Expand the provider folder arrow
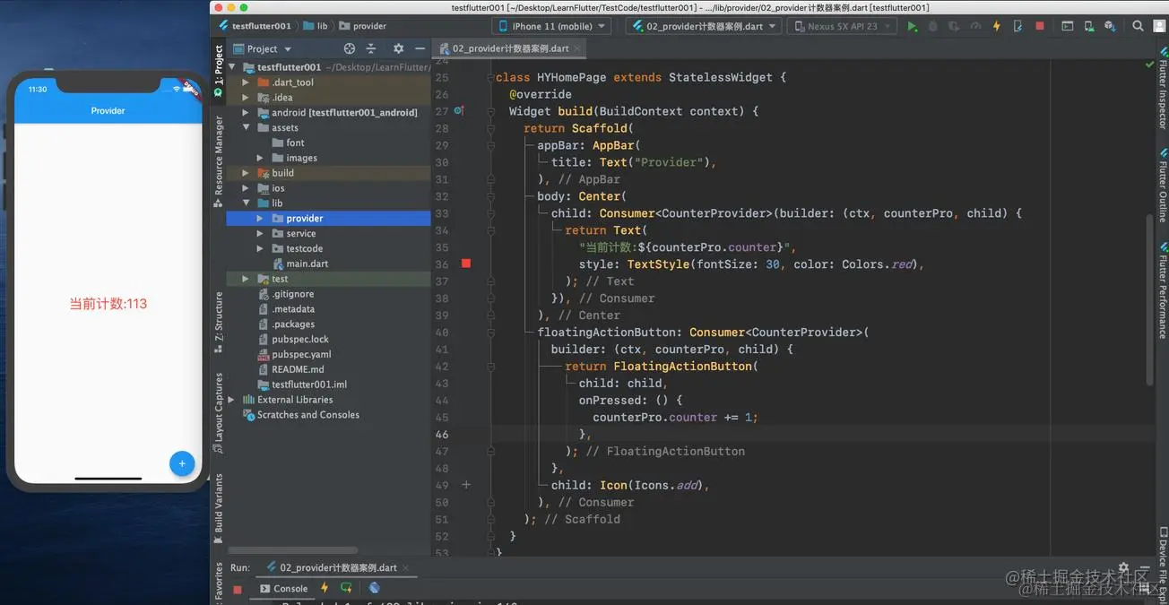The image size is (1169, 605). pyautogui.click(x=260, y=219)
